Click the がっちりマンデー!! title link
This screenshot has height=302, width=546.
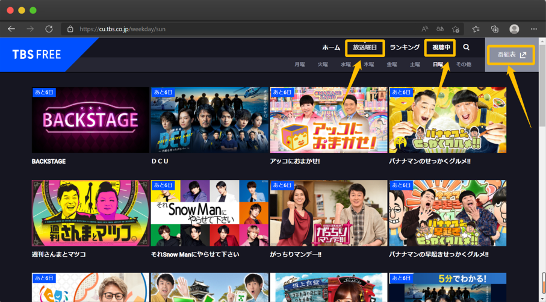coord(296,254)
